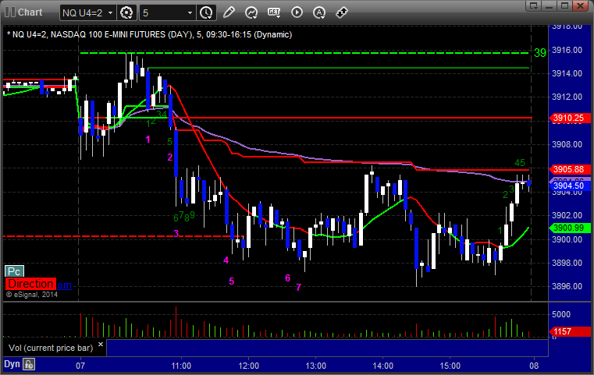Click the blue 3904.50 last price marker

coord(570,186)
